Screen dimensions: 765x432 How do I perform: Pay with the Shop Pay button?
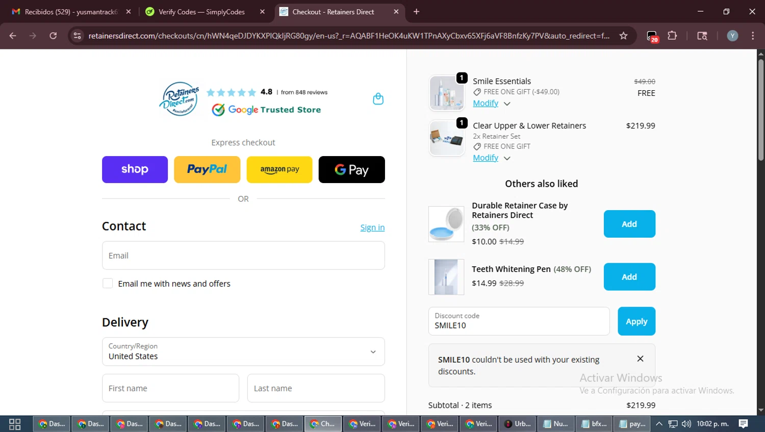(x=135, y=169)
